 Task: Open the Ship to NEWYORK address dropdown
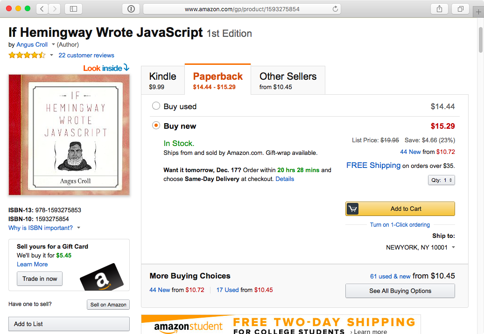421,247
